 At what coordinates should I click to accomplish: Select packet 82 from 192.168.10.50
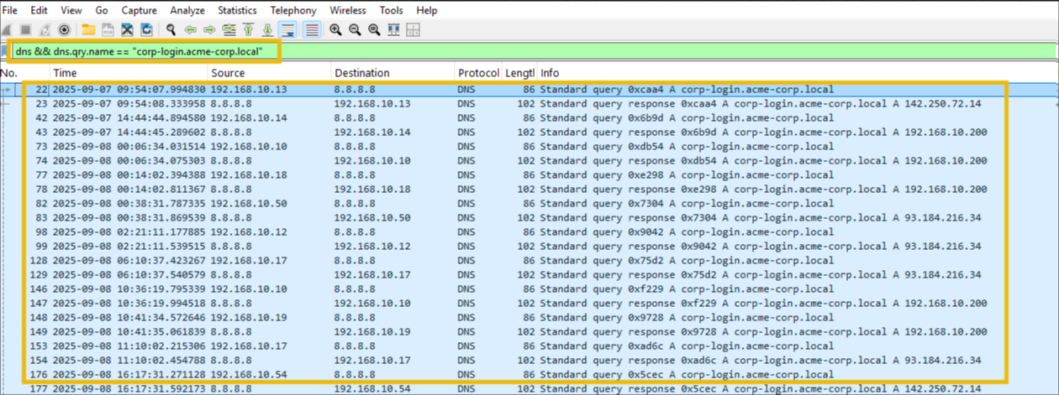coord(529,204)
